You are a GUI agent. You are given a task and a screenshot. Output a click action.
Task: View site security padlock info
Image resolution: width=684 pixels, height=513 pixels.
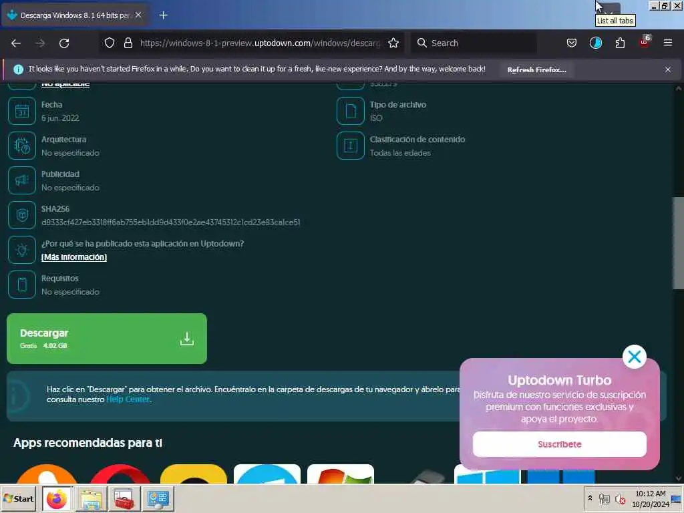(x=128, y=43)
